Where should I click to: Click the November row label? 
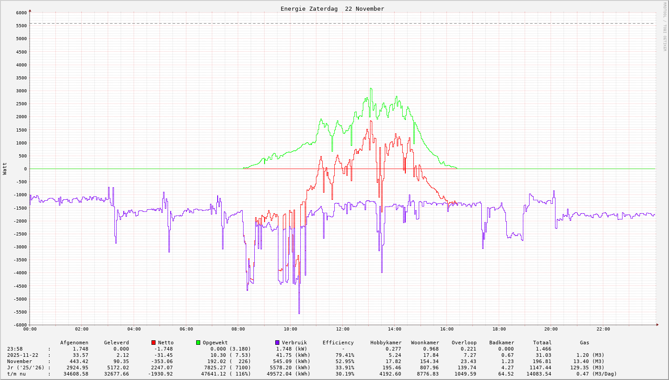pos(20,361)
